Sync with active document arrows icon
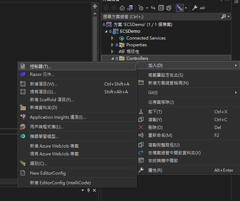Image resolution: width=240 pixels, height=201 pixels. 153,8
